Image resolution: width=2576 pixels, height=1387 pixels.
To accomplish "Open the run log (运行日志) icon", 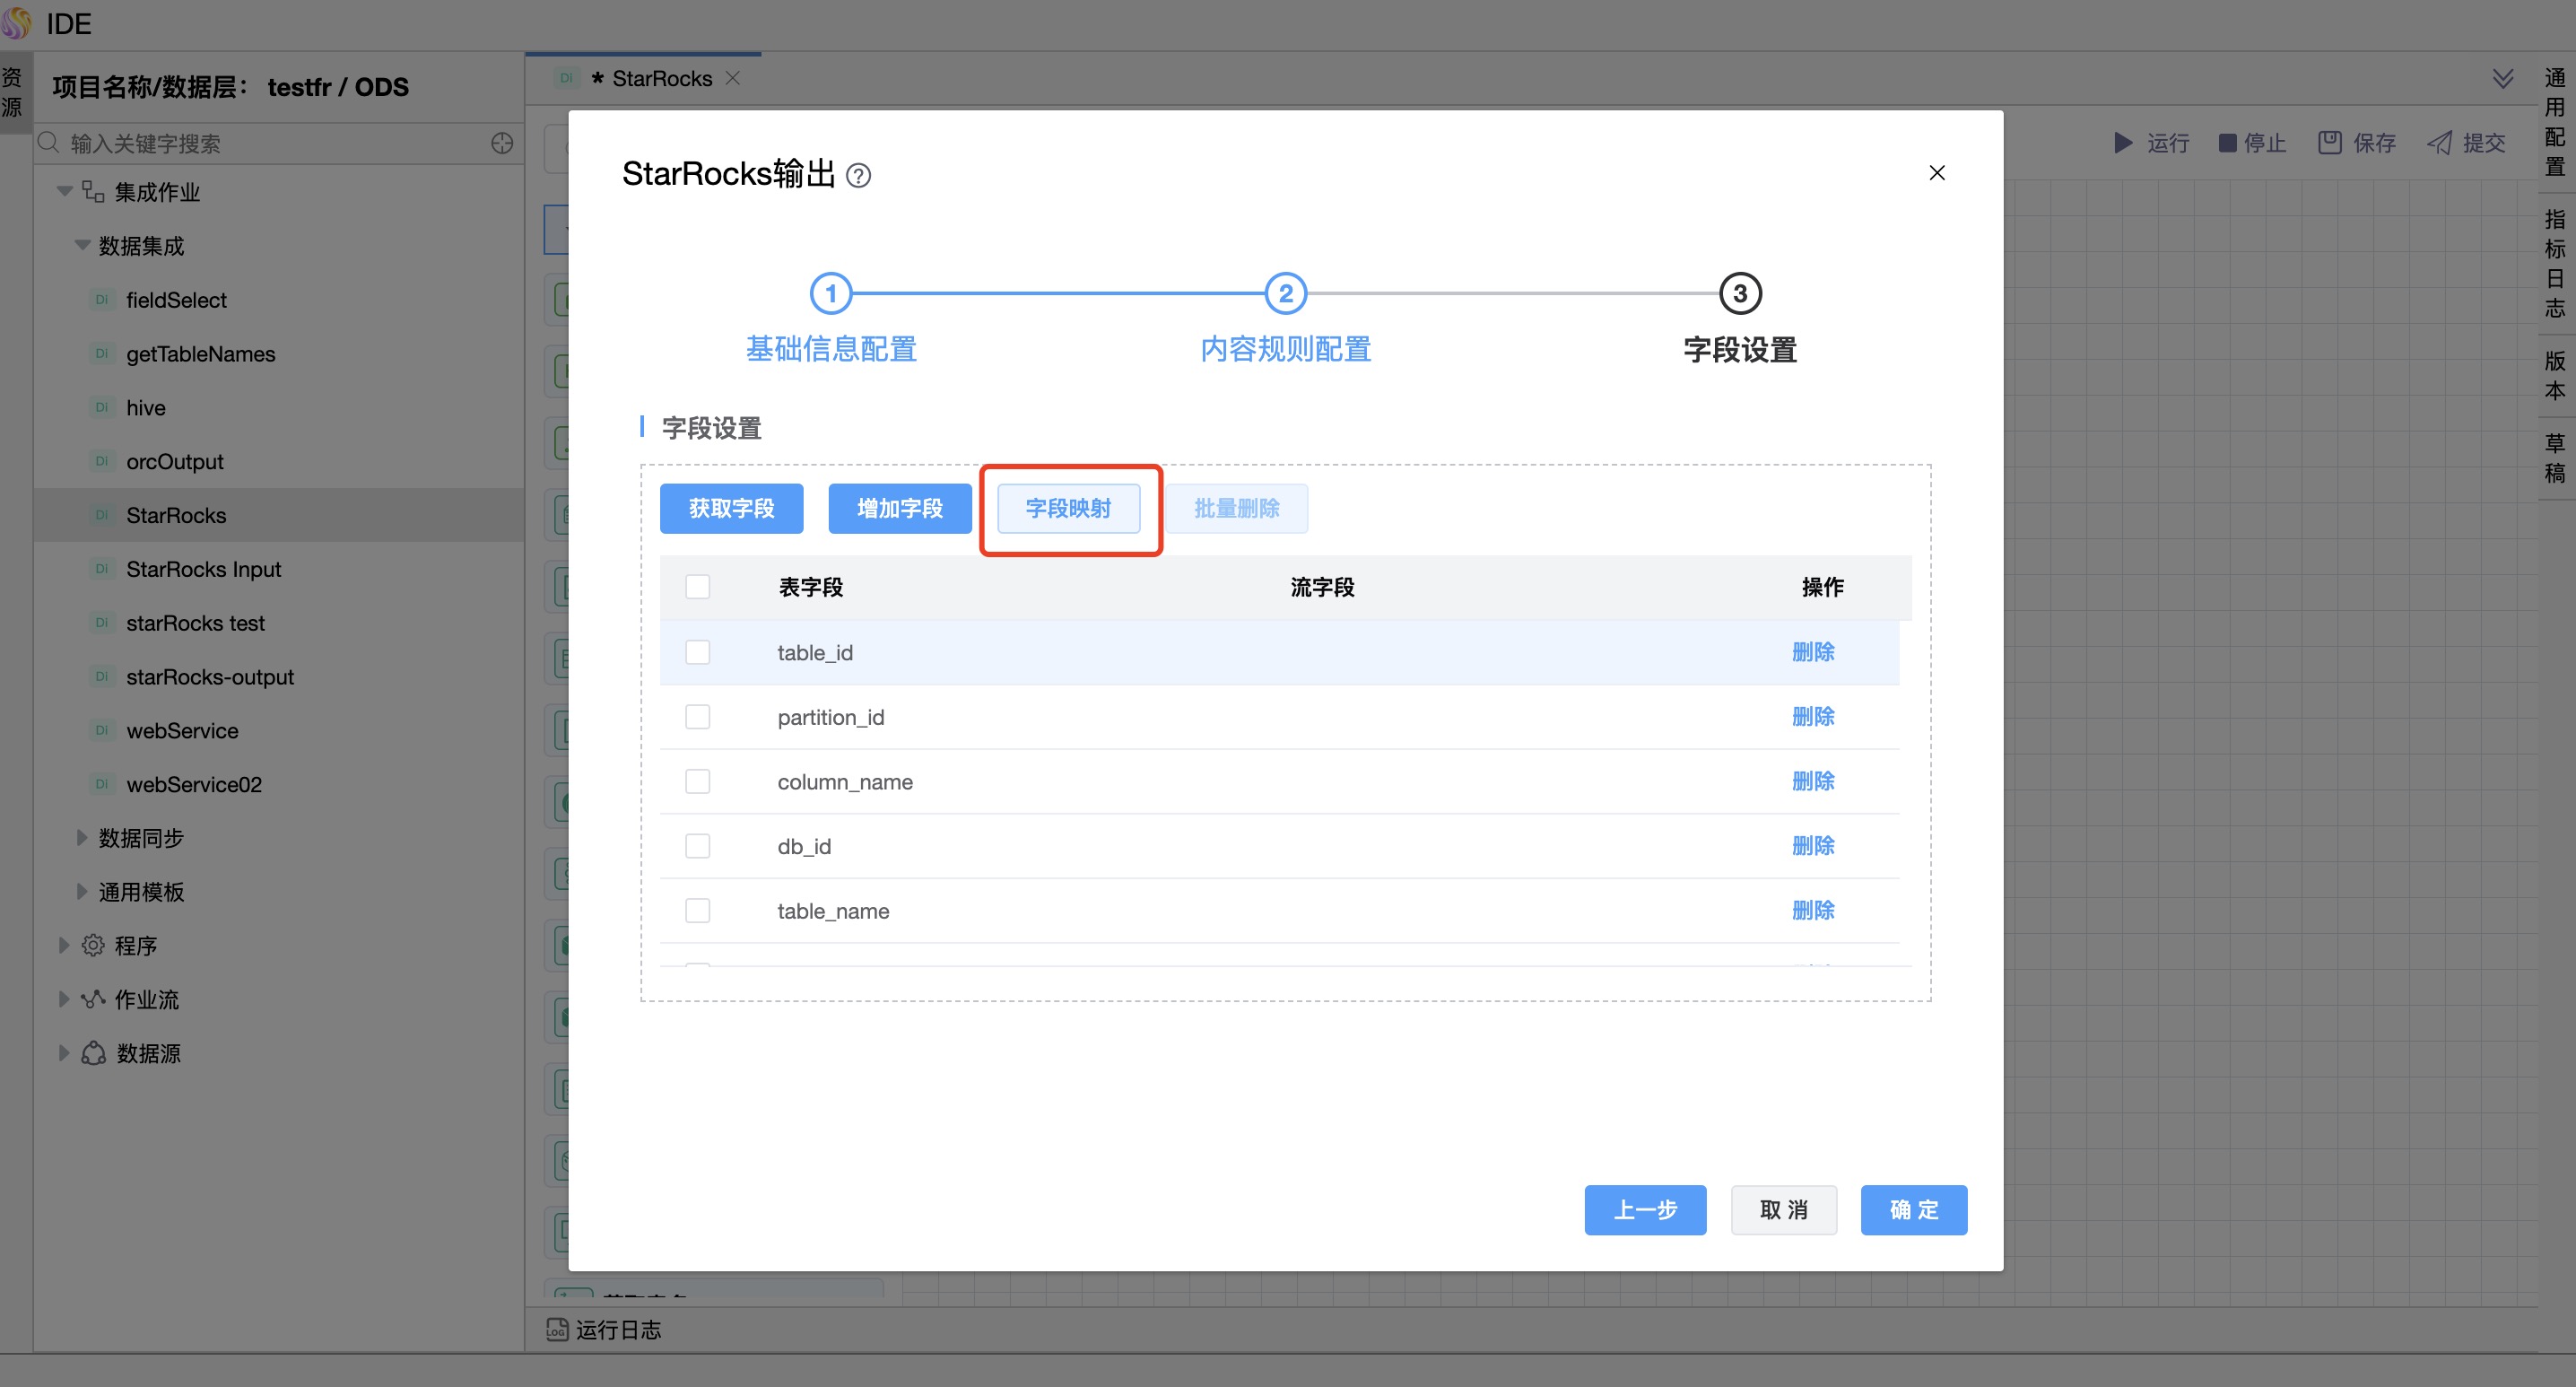I will pos(557,1329).
